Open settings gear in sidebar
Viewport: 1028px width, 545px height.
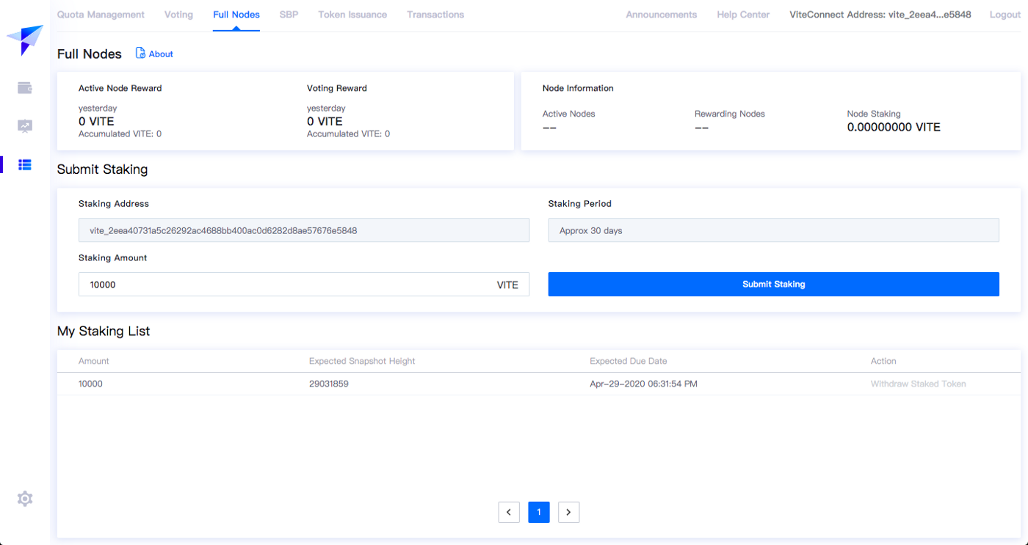(x=25, y=499)
